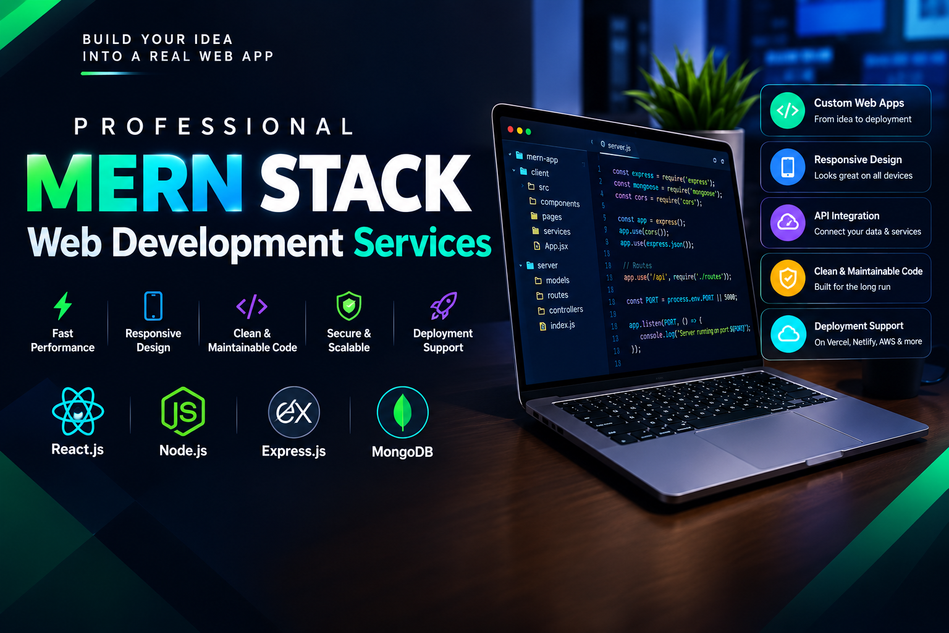This screenshot has height=633, width=949.
Task: Click the purple cloud icon on API Integration card
Action: pos(788,223)
